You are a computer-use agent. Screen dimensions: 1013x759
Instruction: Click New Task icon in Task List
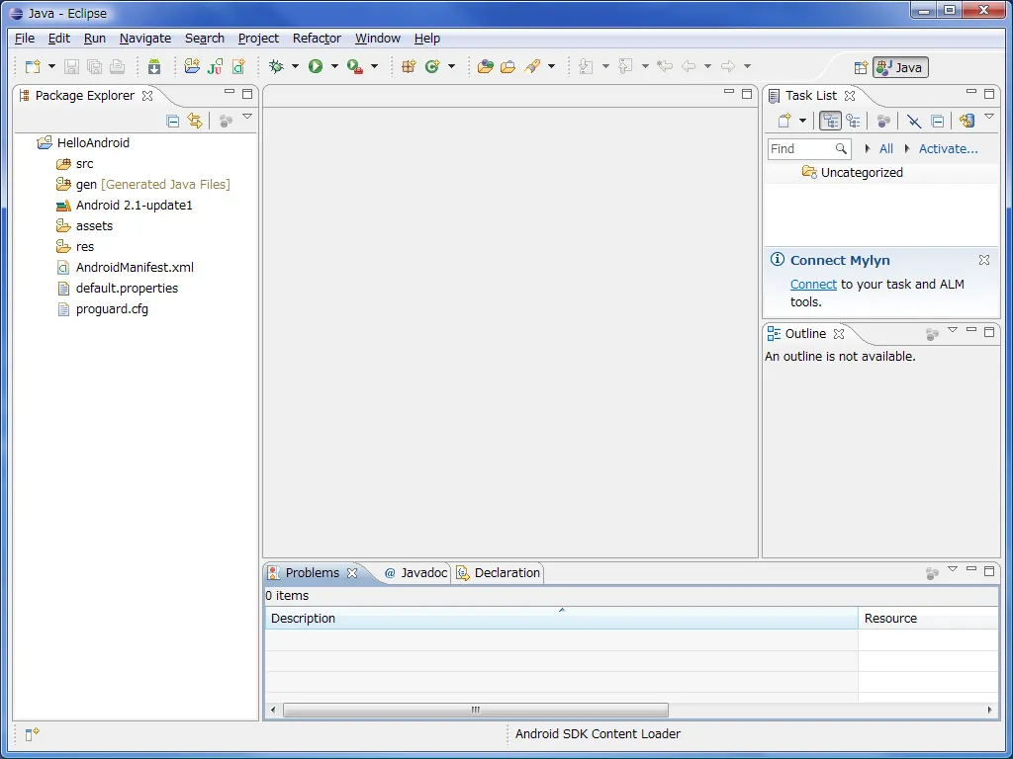coord(784,121)
